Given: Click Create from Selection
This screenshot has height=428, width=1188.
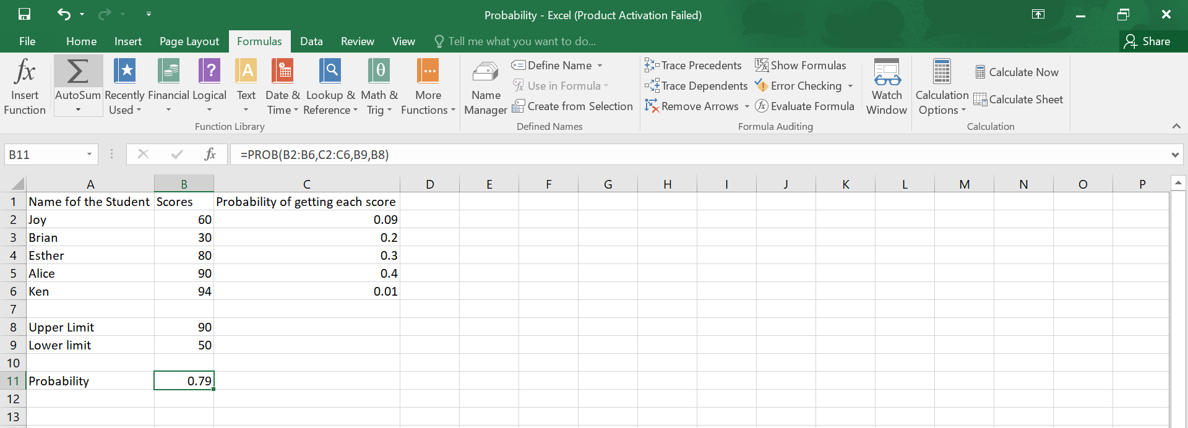Looking at the screenshot, I should 572,106.
